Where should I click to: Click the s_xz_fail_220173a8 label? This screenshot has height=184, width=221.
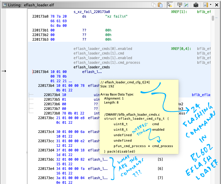pyautogui.click(x=91, y=12)
